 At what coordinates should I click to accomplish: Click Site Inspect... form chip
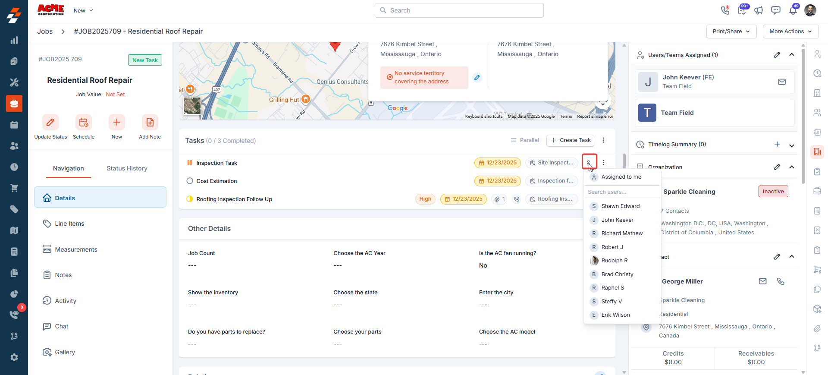[x=552, y=163]
